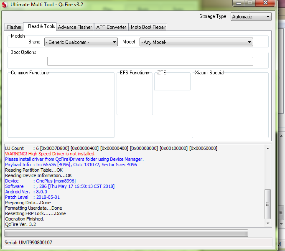The height and width of the screenshot is (251, 285).
Task: Click the up arrow of background window scrollbar
Action: tap(281, 136)
